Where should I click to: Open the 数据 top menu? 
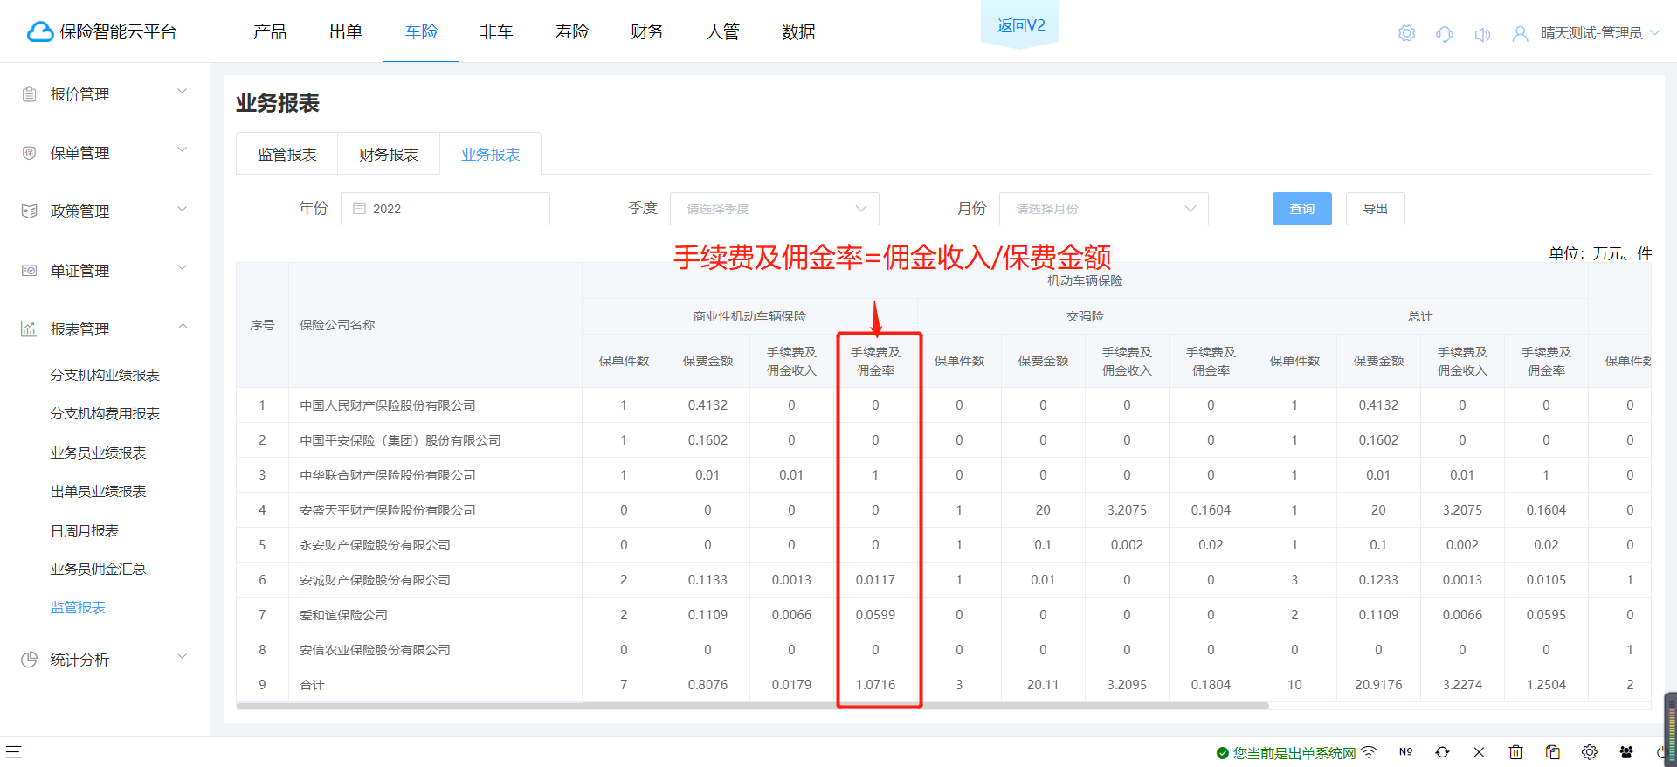(798, 31)
